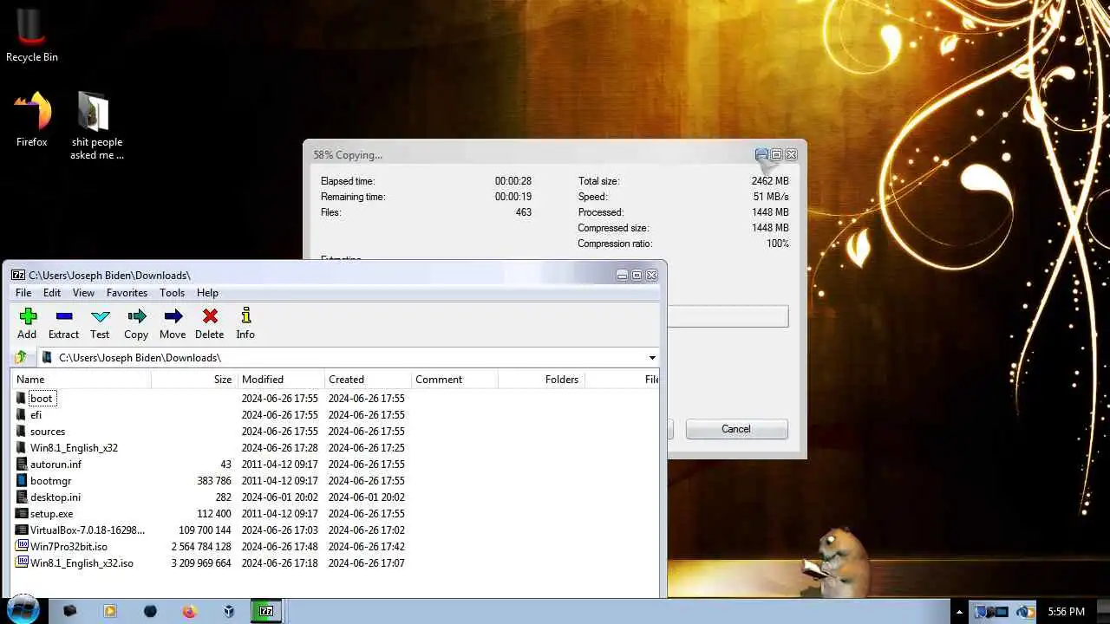Go up one folder level using arrow icon
Screen dimensions: 1110x624
point(21,357)
